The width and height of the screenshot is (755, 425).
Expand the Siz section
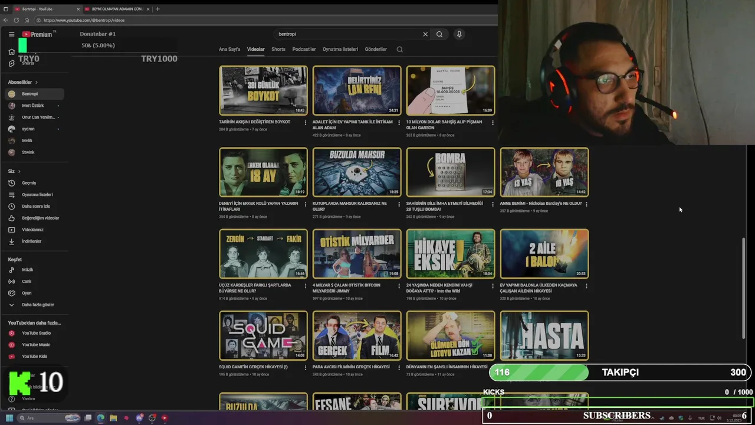pos(14,171)
